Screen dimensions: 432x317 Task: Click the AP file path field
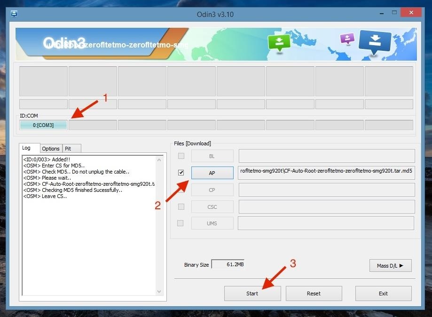point(326,173)
